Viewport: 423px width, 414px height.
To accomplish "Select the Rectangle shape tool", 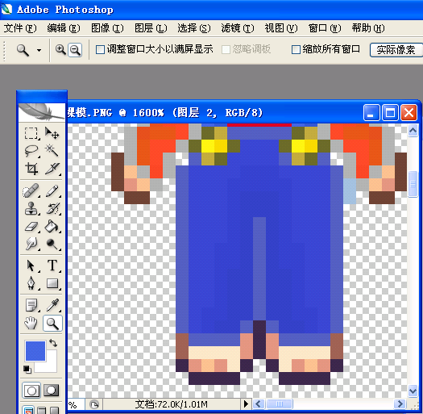I will (52, 283).
